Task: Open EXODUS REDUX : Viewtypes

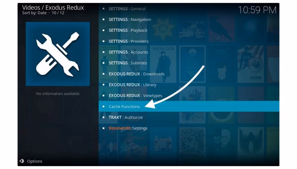Action: (x=189, y=95)
